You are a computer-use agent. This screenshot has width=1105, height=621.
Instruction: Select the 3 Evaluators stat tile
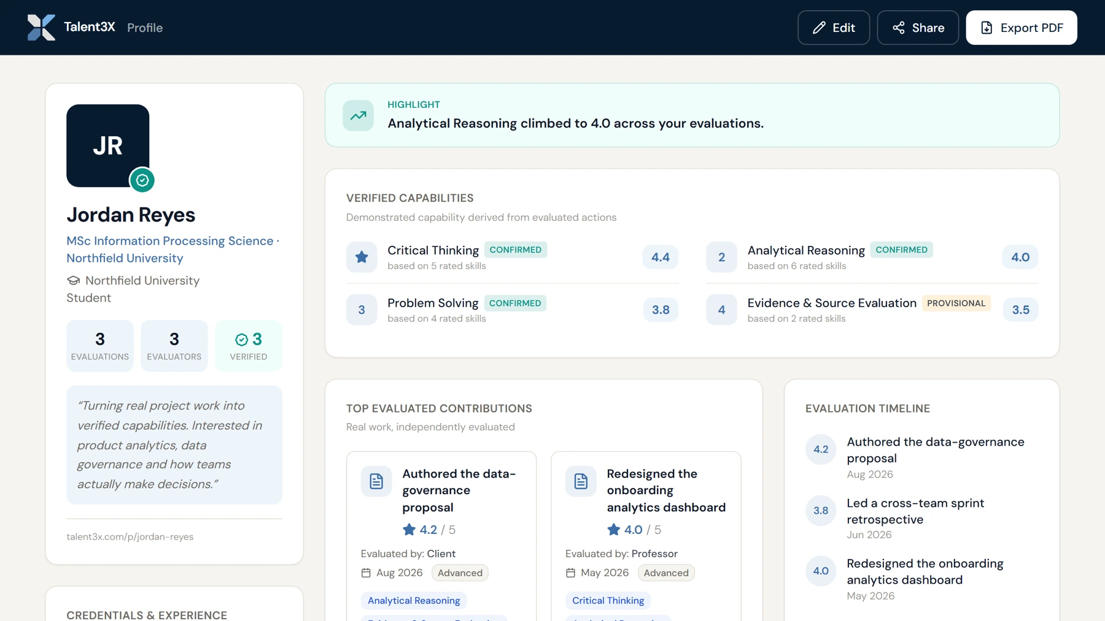174,346
